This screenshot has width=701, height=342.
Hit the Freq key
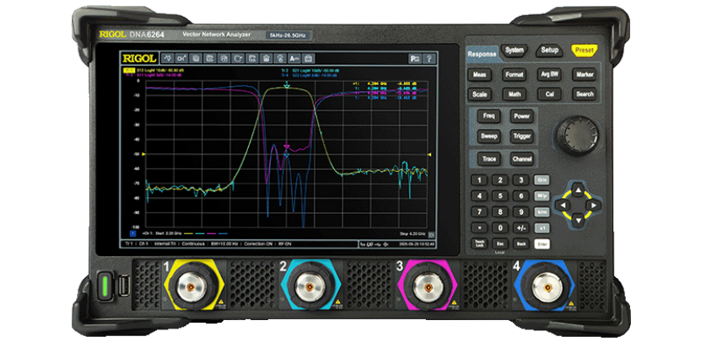pos(489,116)
